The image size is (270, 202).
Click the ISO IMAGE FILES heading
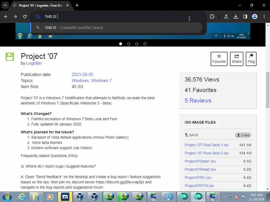[200, 122]
